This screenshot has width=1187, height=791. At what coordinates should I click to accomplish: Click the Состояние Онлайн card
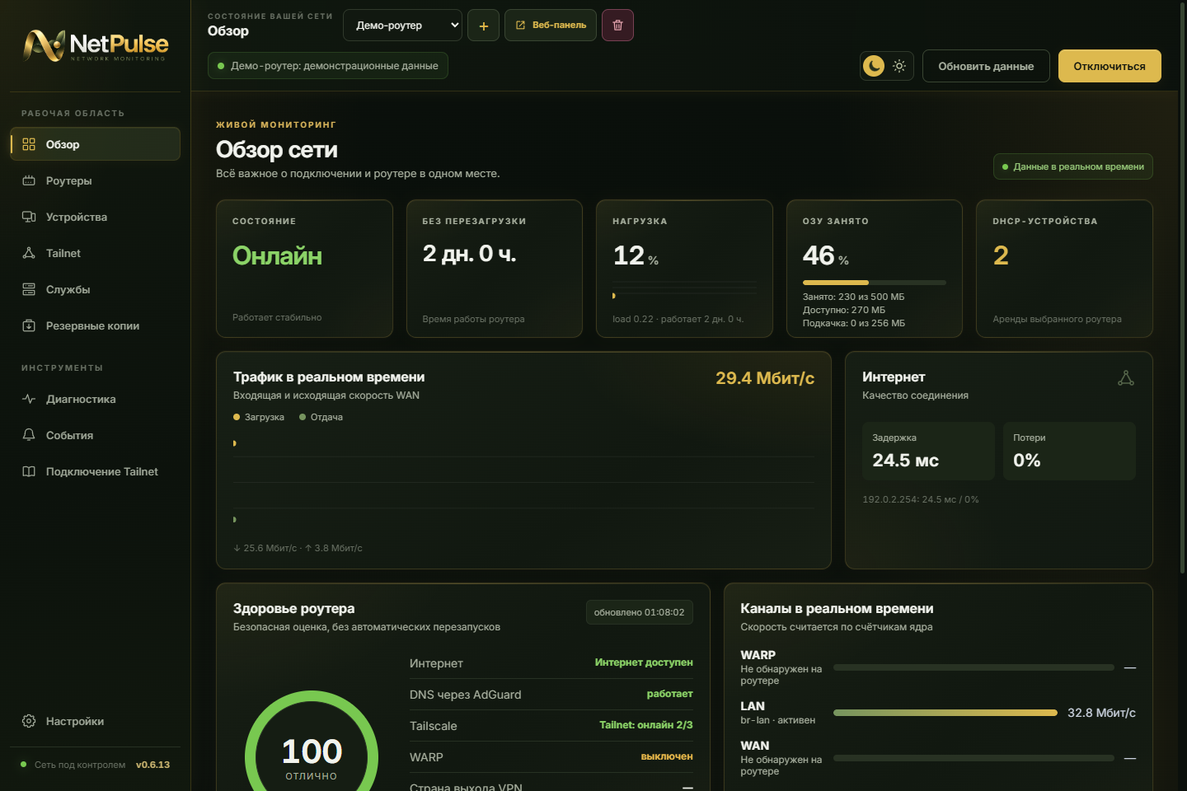click(304, 269)
